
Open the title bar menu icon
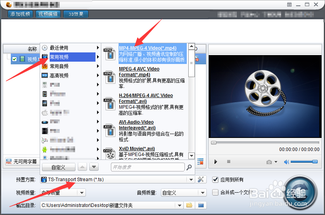tap(289, 5)
